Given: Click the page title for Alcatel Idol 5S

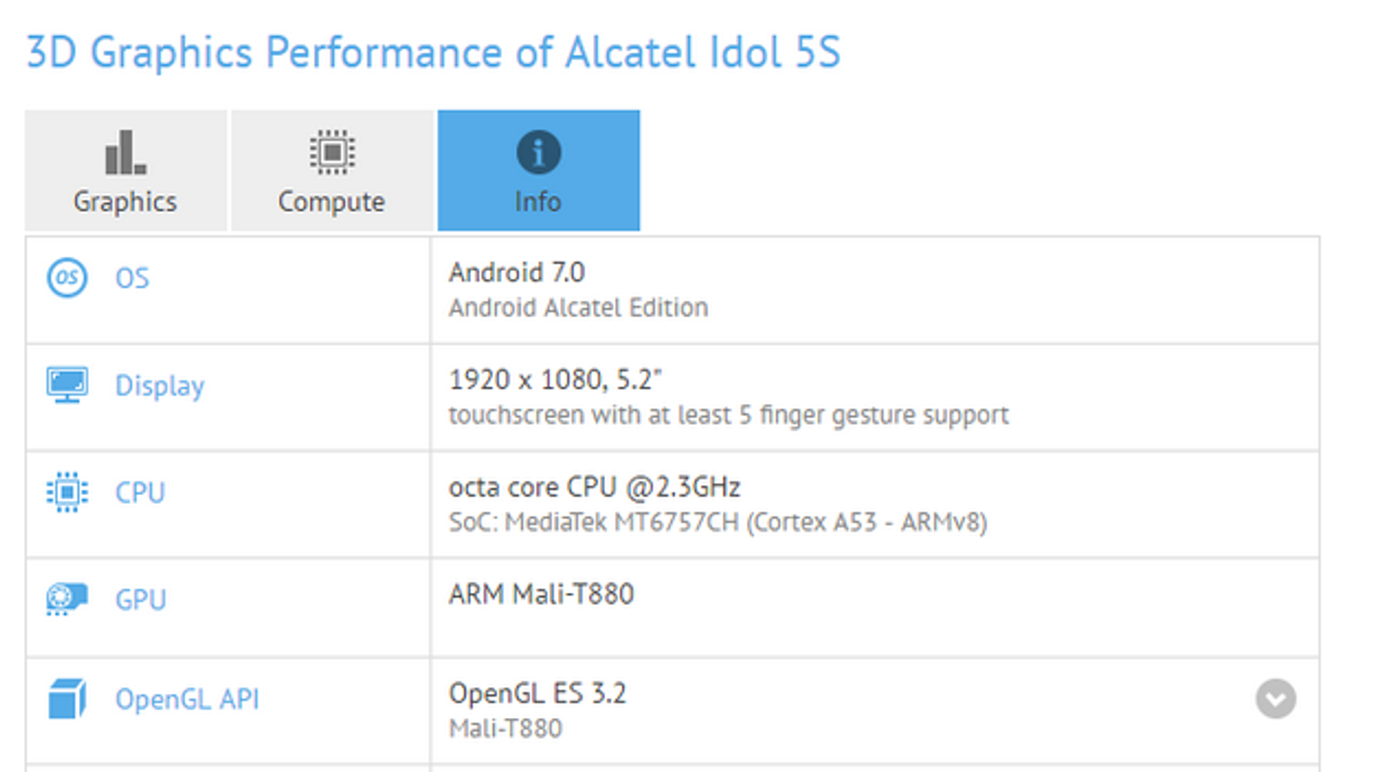Looking at the screenshot, I should [433, 52].
